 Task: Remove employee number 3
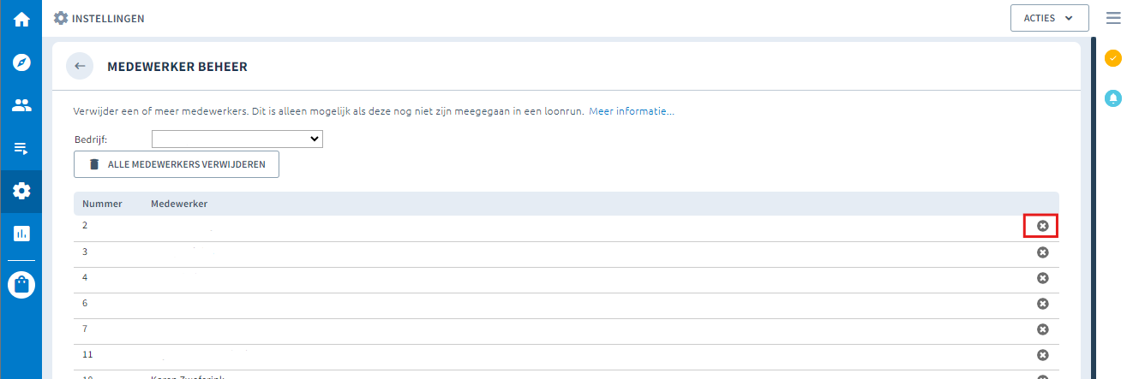tap(1043, 252)
